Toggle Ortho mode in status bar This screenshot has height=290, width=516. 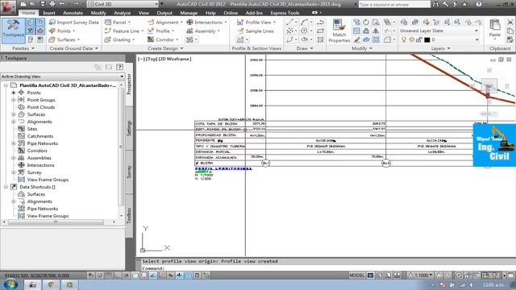point(117,275)
